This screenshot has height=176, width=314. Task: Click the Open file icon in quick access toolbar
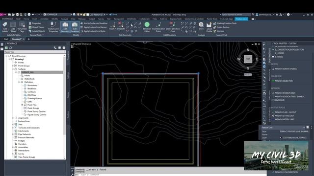[x=13, y=15]
